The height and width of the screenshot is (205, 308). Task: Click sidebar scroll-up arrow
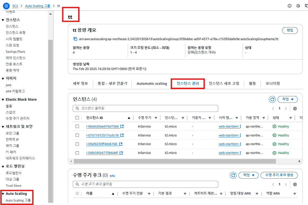point(50,14)
